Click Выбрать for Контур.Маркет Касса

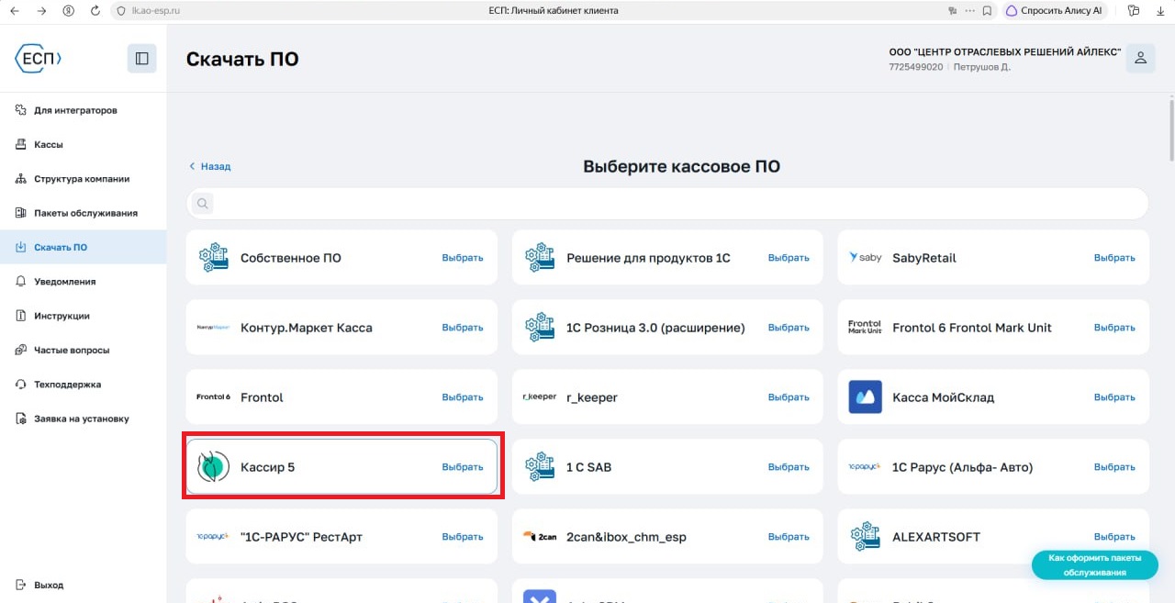pyautogui.click(x=463, y=328)
